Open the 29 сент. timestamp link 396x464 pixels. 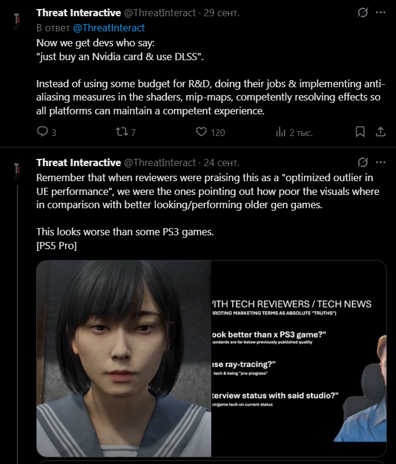[221, 13]
